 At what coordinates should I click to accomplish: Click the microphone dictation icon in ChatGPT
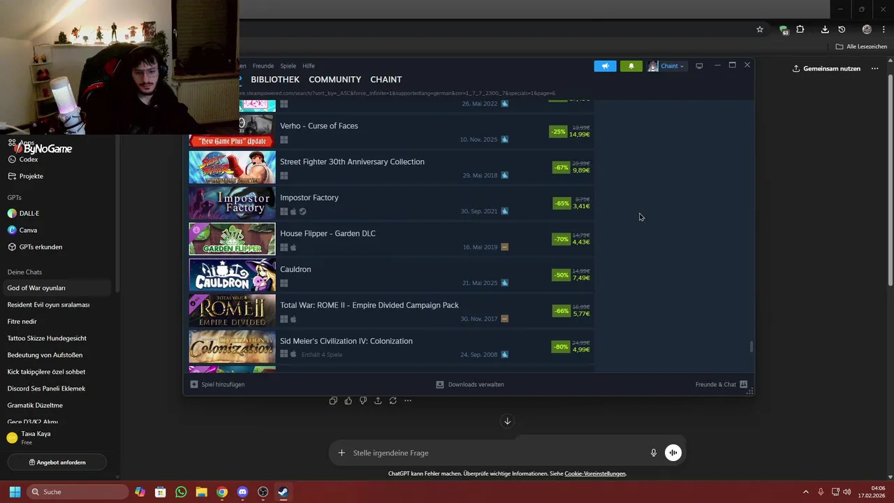click(x=654, y=453)
